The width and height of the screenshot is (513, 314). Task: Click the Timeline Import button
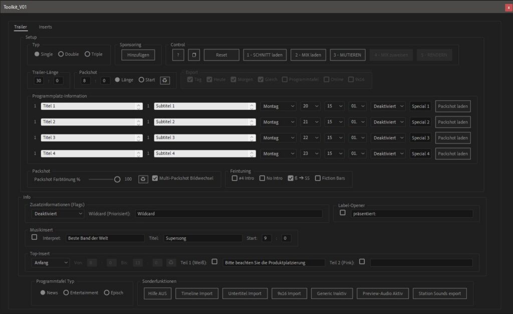click(197, 293)
